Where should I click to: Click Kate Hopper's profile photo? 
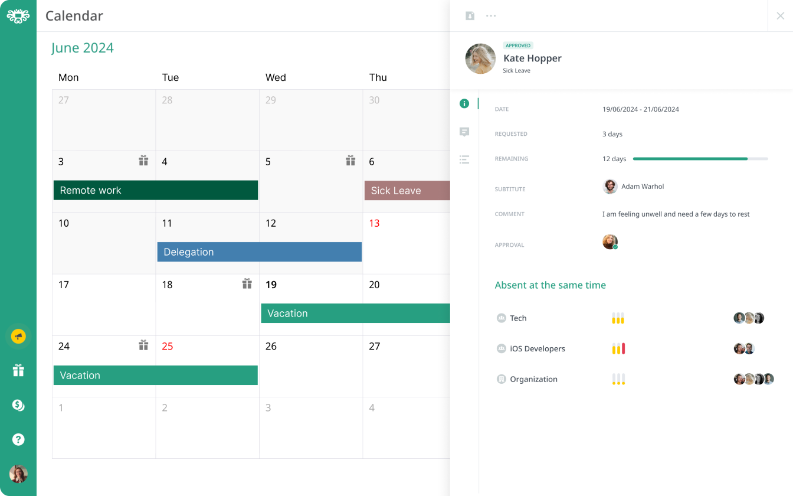(480, 58)
